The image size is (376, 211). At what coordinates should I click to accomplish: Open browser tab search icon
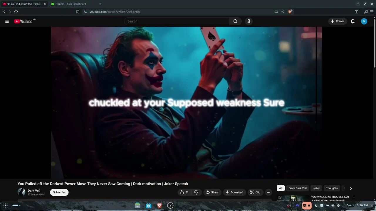click(356, 12)
